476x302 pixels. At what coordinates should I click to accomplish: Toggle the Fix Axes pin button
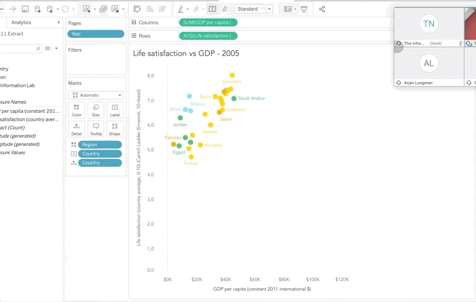click(x=225, y=9)
